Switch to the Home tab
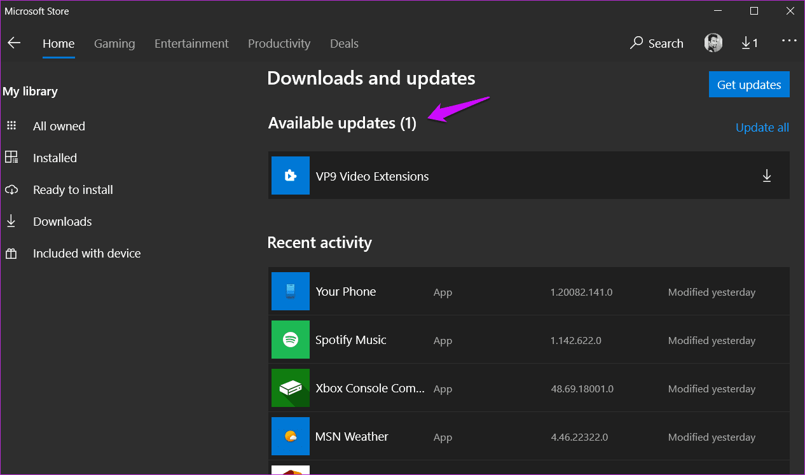Viewport: 805px width, 475px height. pos(58,43)
